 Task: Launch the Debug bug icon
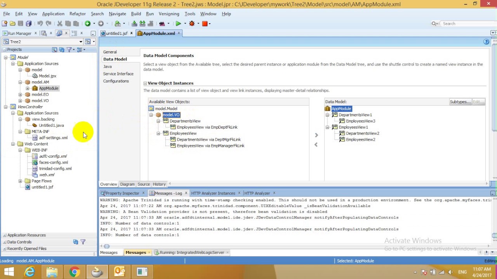click(x=192, y=24)
